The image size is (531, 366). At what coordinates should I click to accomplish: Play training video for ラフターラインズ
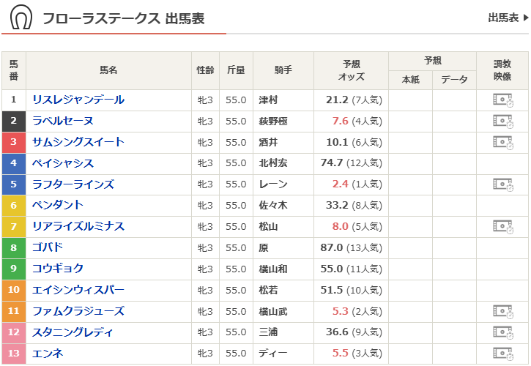(x=502, y=184)
